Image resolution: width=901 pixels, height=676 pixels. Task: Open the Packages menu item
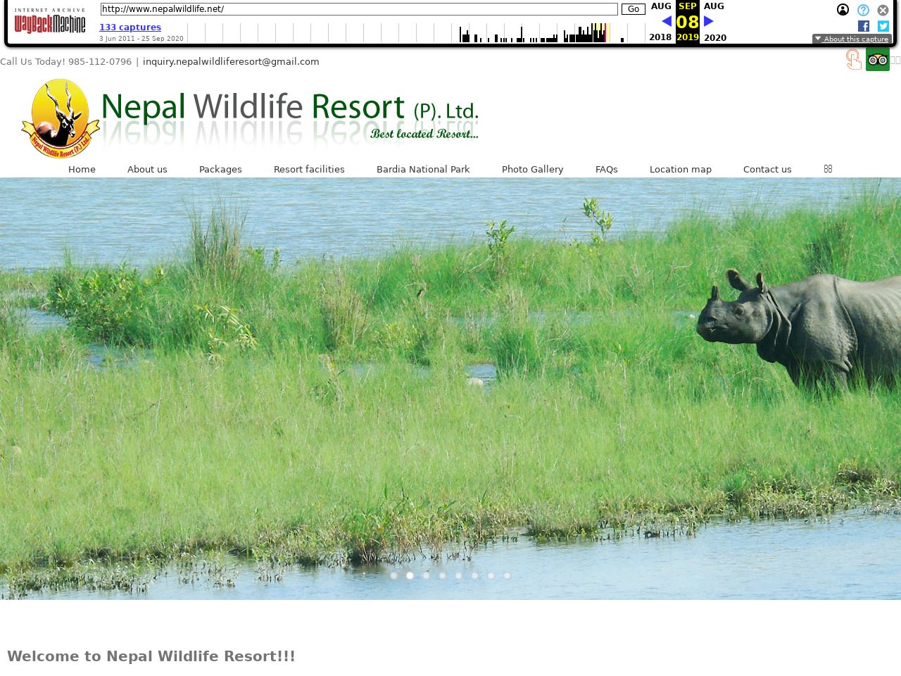tap(220, 169)
